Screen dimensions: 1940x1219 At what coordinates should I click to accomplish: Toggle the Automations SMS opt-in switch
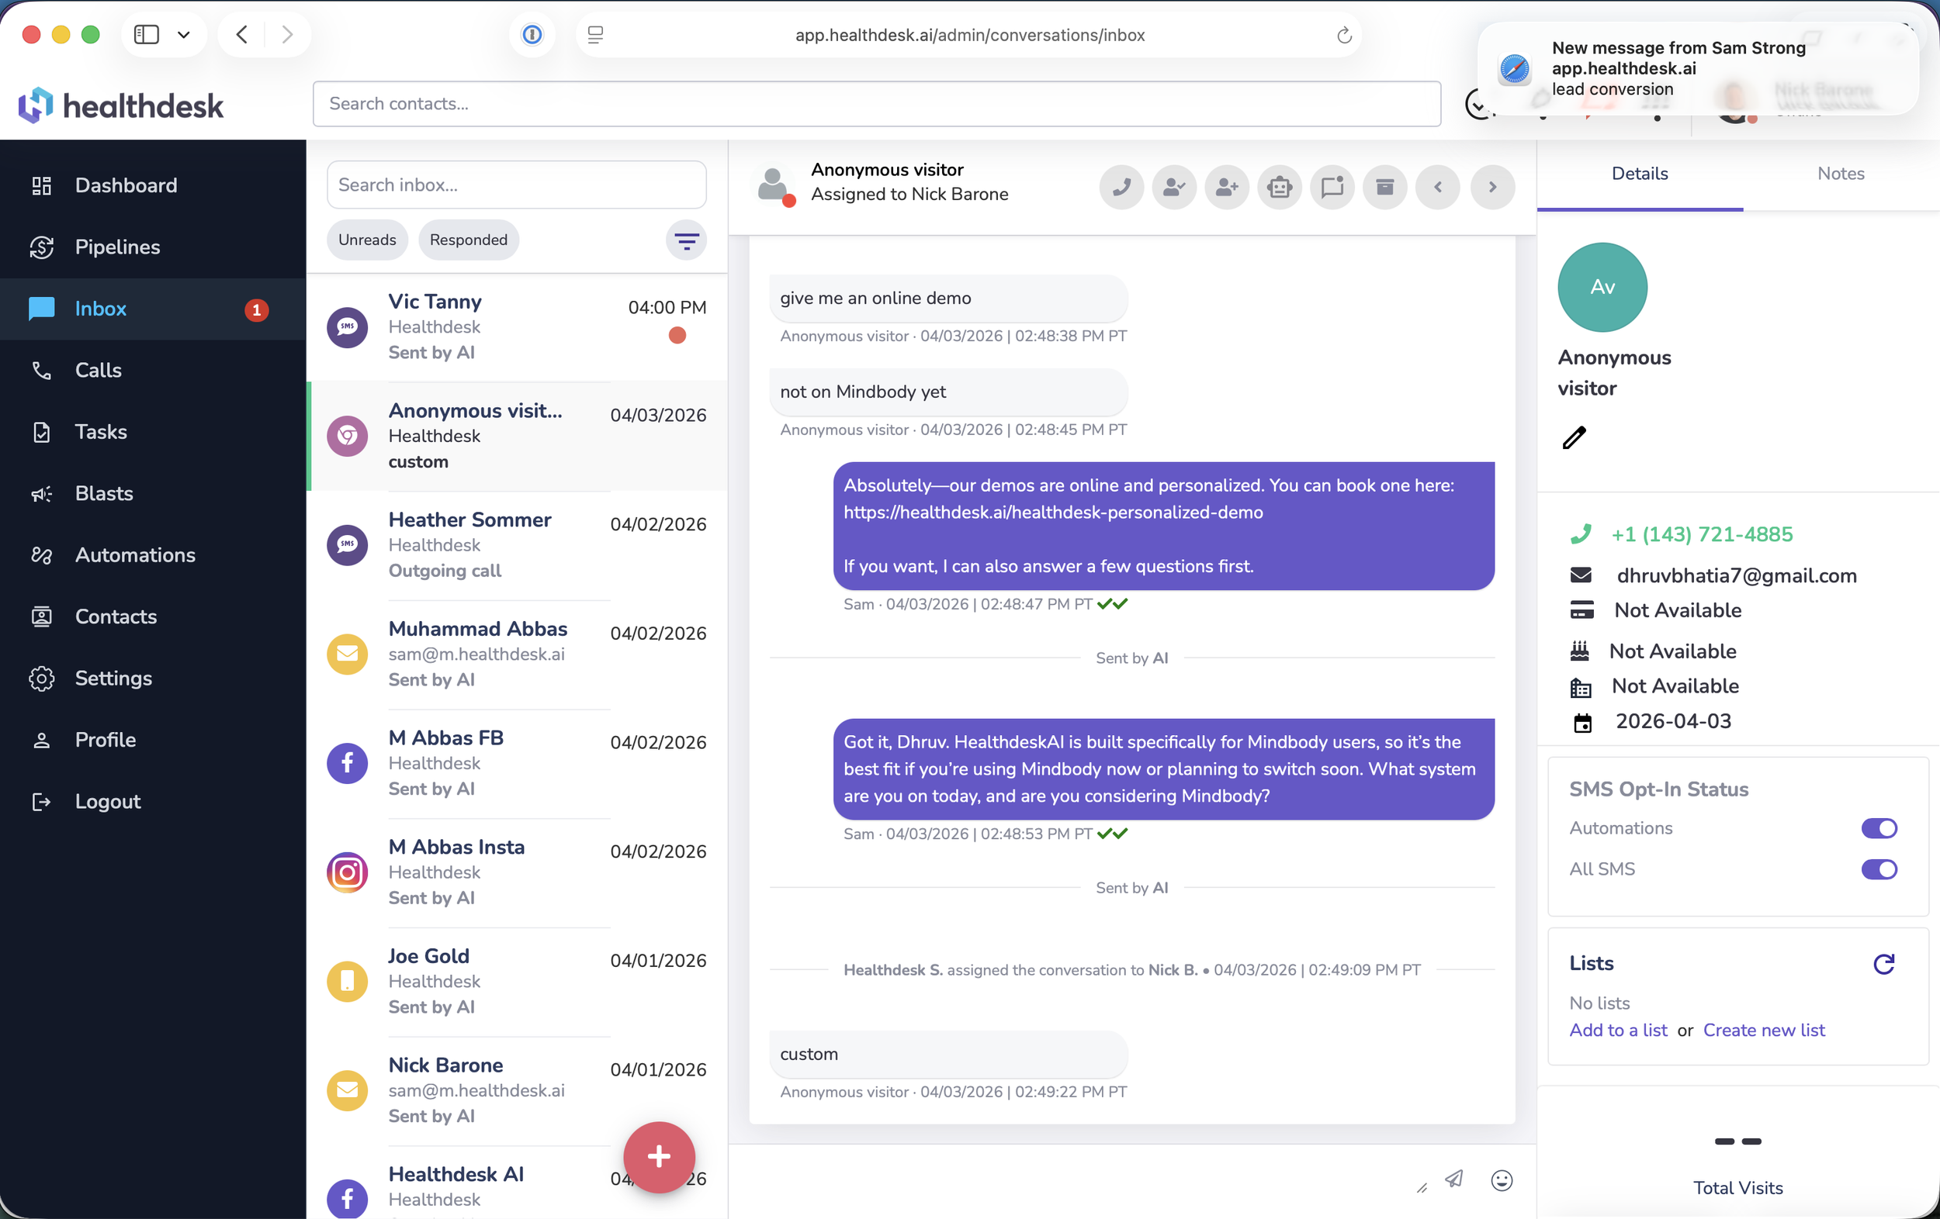(1878, 827)
